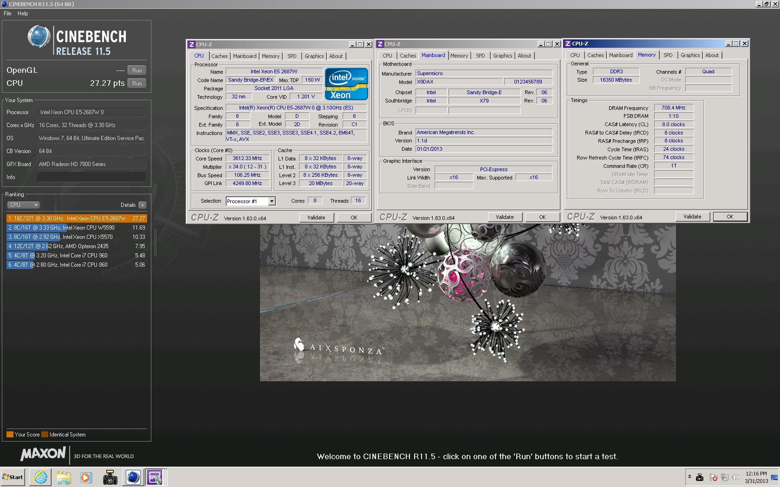Open Memory tab in first CPU-Z window
Screen dimensions: 780x487
click(x=271, y=56)
